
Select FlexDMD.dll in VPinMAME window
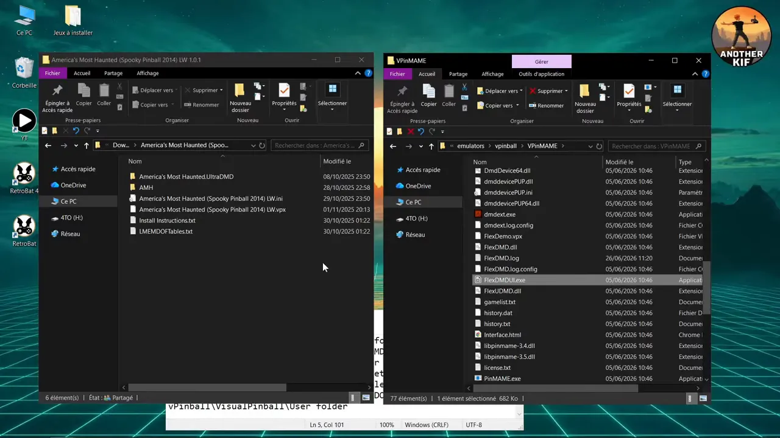click(x=500, y=247)
